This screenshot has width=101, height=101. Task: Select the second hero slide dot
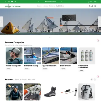51,37
